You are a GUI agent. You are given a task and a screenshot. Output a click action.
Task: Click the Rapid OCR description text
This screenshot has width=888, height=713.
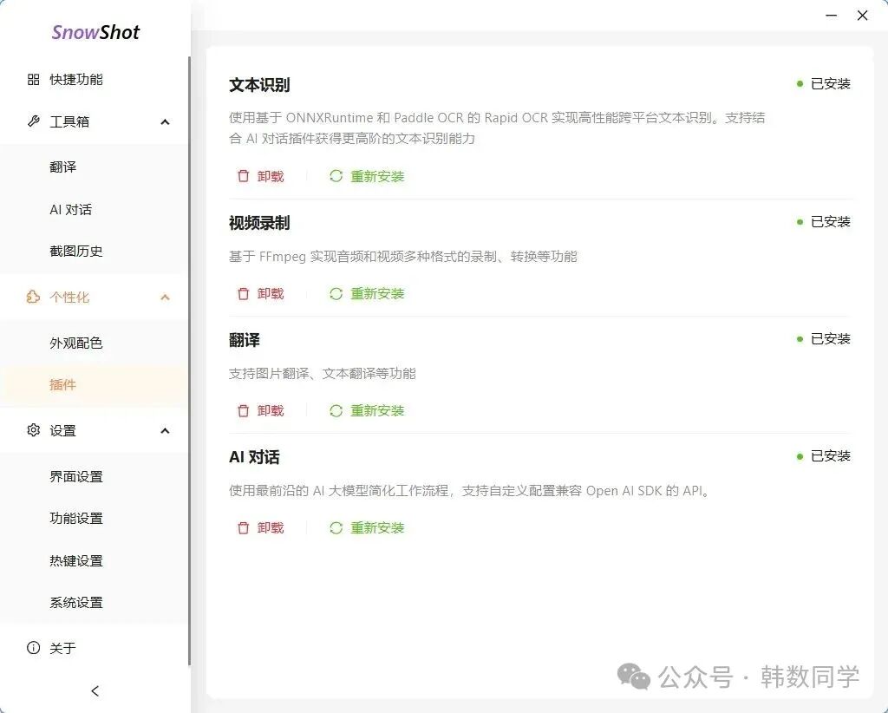pos(497,128)
